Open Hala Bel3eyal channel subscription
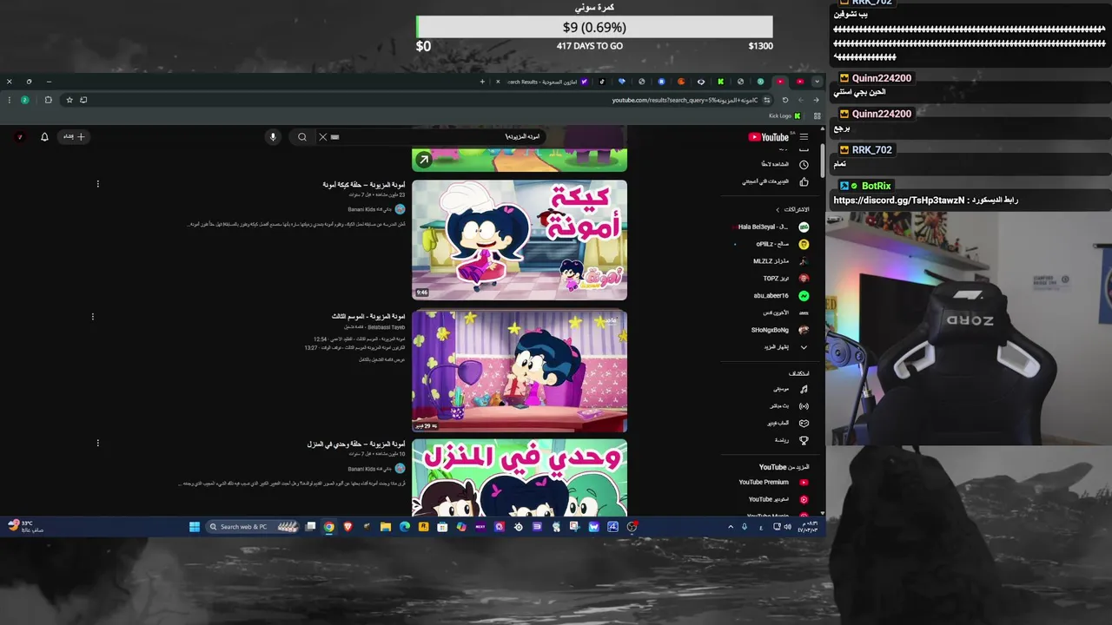This screenshot has width=1112, height=625. coord(771,227)
